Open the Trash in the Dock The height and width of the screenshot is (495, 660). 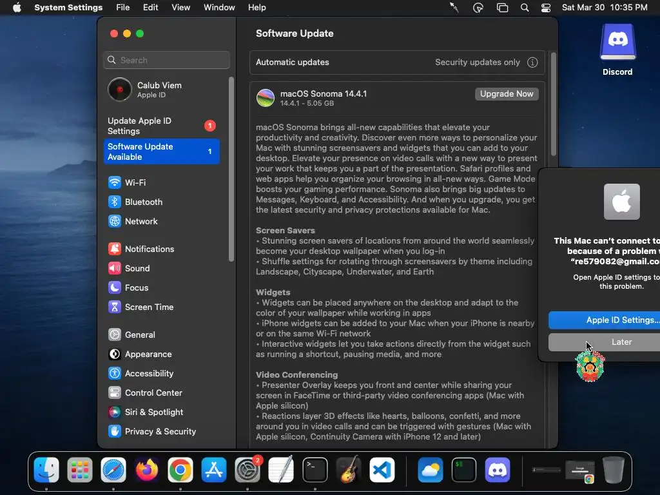click(x=614, y=470)
